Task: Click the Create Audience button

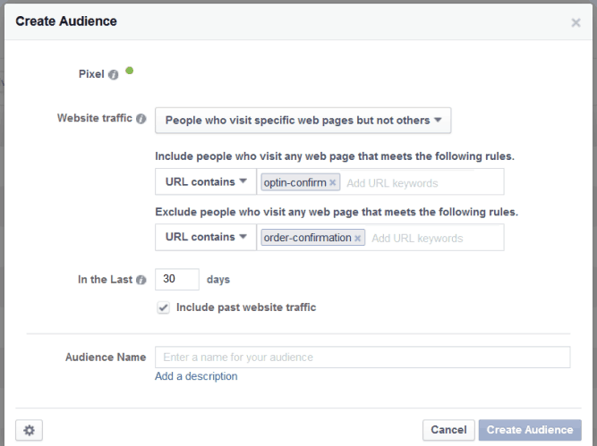Action: pyautogui.click(x=530, y=430)
